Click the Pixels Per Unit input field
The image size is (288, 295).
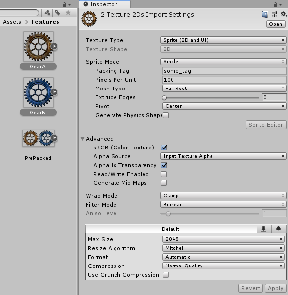224,80
